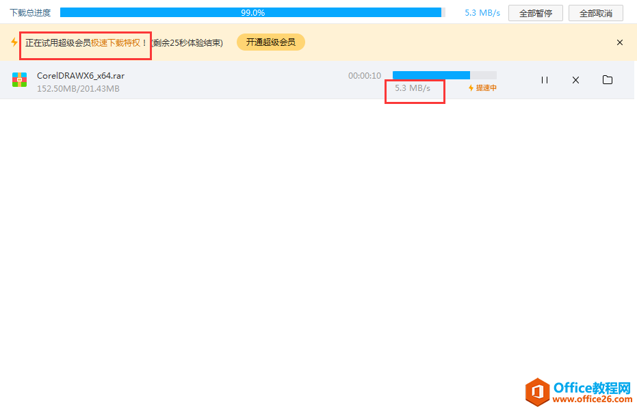Click the 提速中 speed-up indicator

482,88
